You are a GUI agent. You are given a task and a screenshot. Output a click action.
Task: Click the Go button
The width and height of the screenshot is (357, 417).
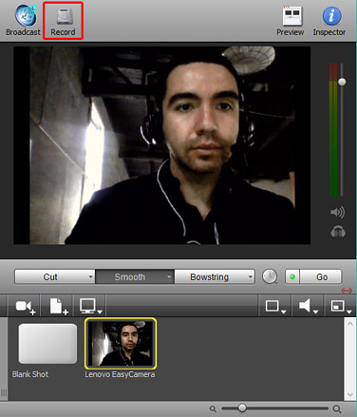tap(322, 277)
